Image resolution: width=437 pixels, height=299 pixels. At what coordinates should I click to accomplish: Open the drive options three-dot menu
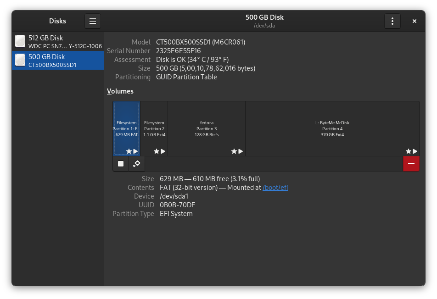tap(392, 21)
